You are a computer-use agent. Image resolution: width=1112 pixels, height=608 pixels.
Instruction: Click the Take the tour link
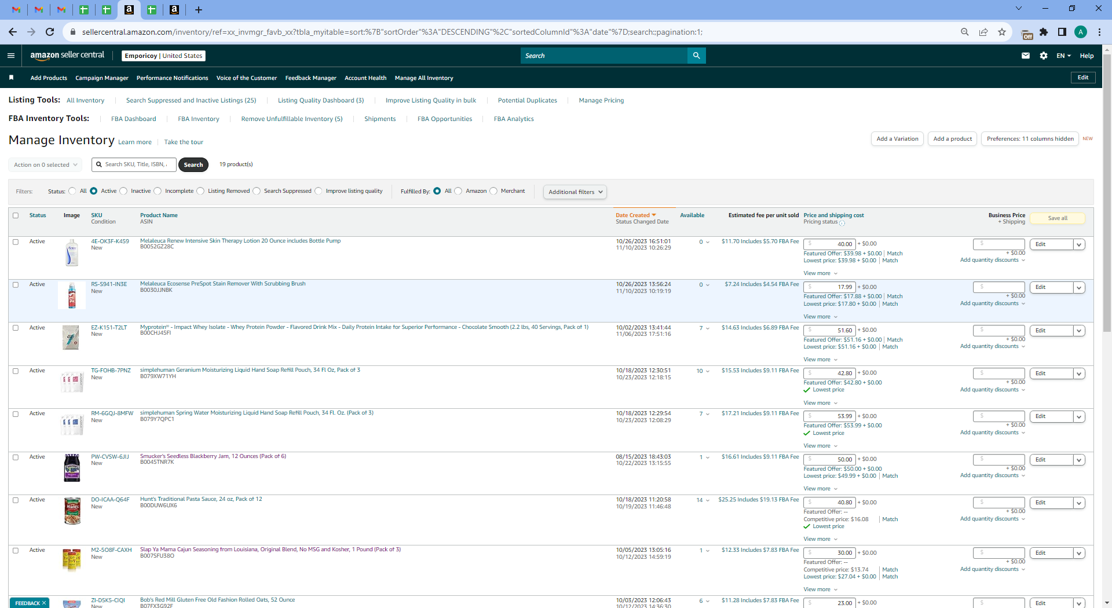pos(184,142)
